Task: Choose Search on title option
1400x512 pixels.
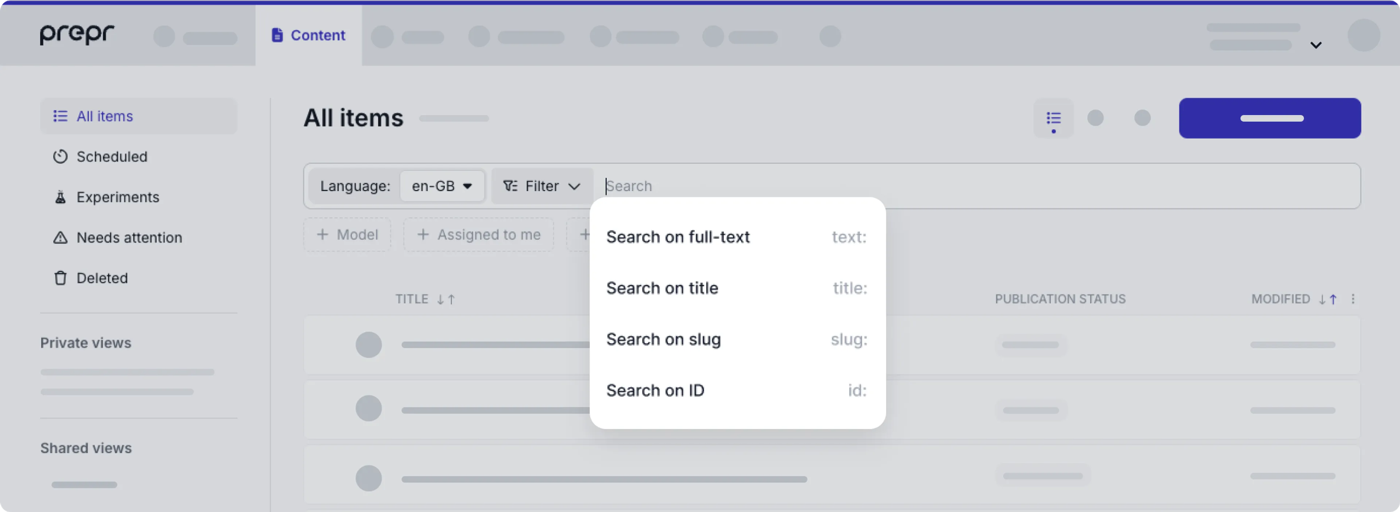Action: pos(737,288)
